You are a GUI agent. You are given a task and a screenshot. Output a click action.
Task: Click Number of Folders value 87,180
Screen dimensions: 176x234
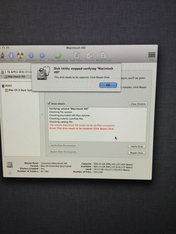45,171
